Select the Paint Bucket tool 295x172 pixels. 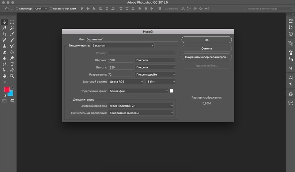(x=12, y=52)
